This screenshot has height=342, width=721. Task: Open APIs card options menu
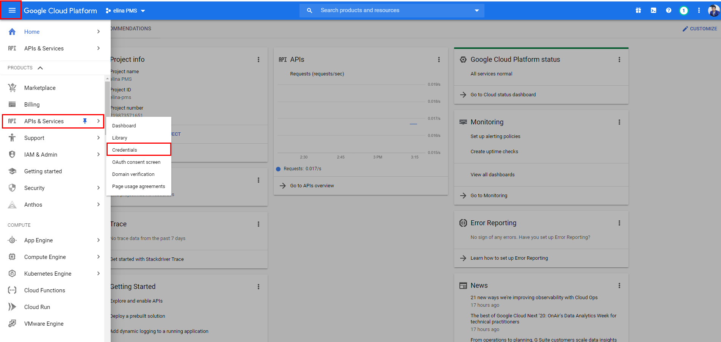(439, 60)
